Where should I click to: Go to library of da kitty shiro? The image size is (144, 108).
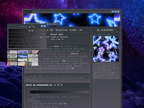27,37
